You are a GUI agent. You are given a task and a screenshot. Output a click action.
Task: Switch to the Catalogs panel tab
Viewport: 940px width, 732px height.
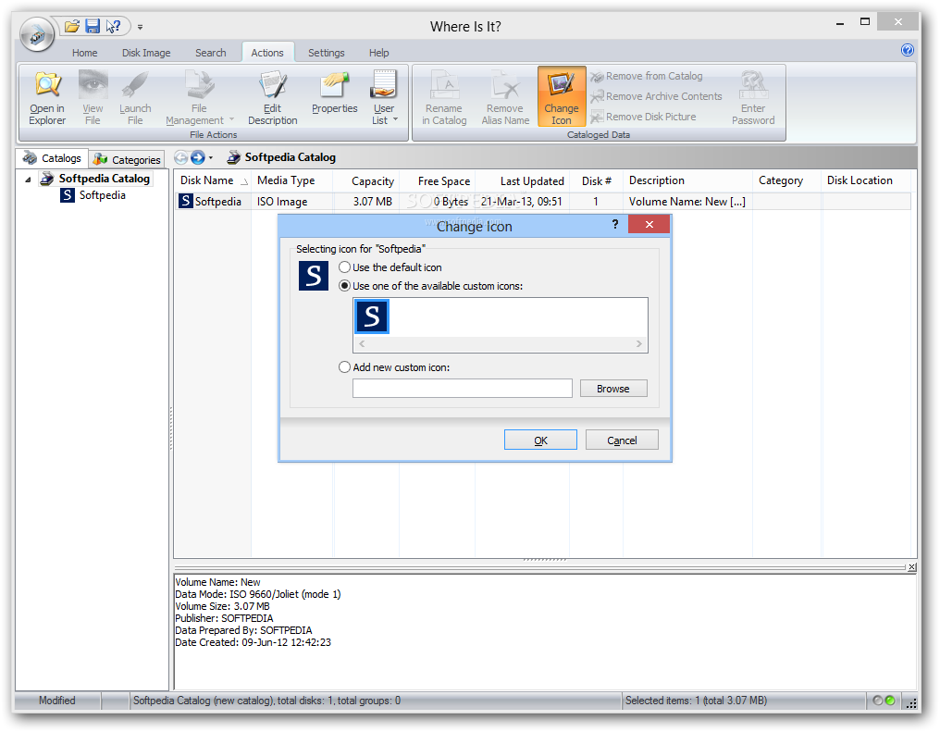[52, 158]
